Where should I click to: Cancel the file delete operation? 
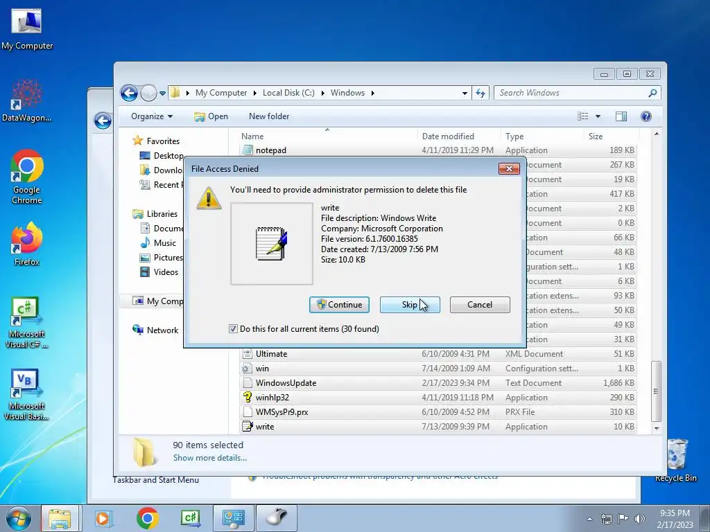point(480,305)
